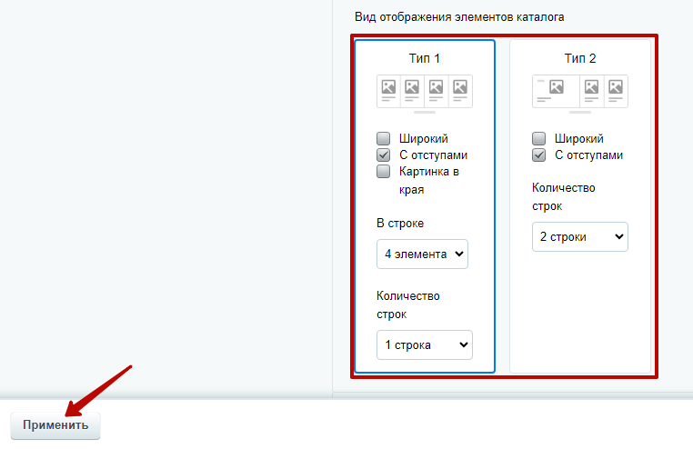693x449 pixels.
Task: Enable Широкий checkbox in Тип 2
Action: (x=538, y=138)
